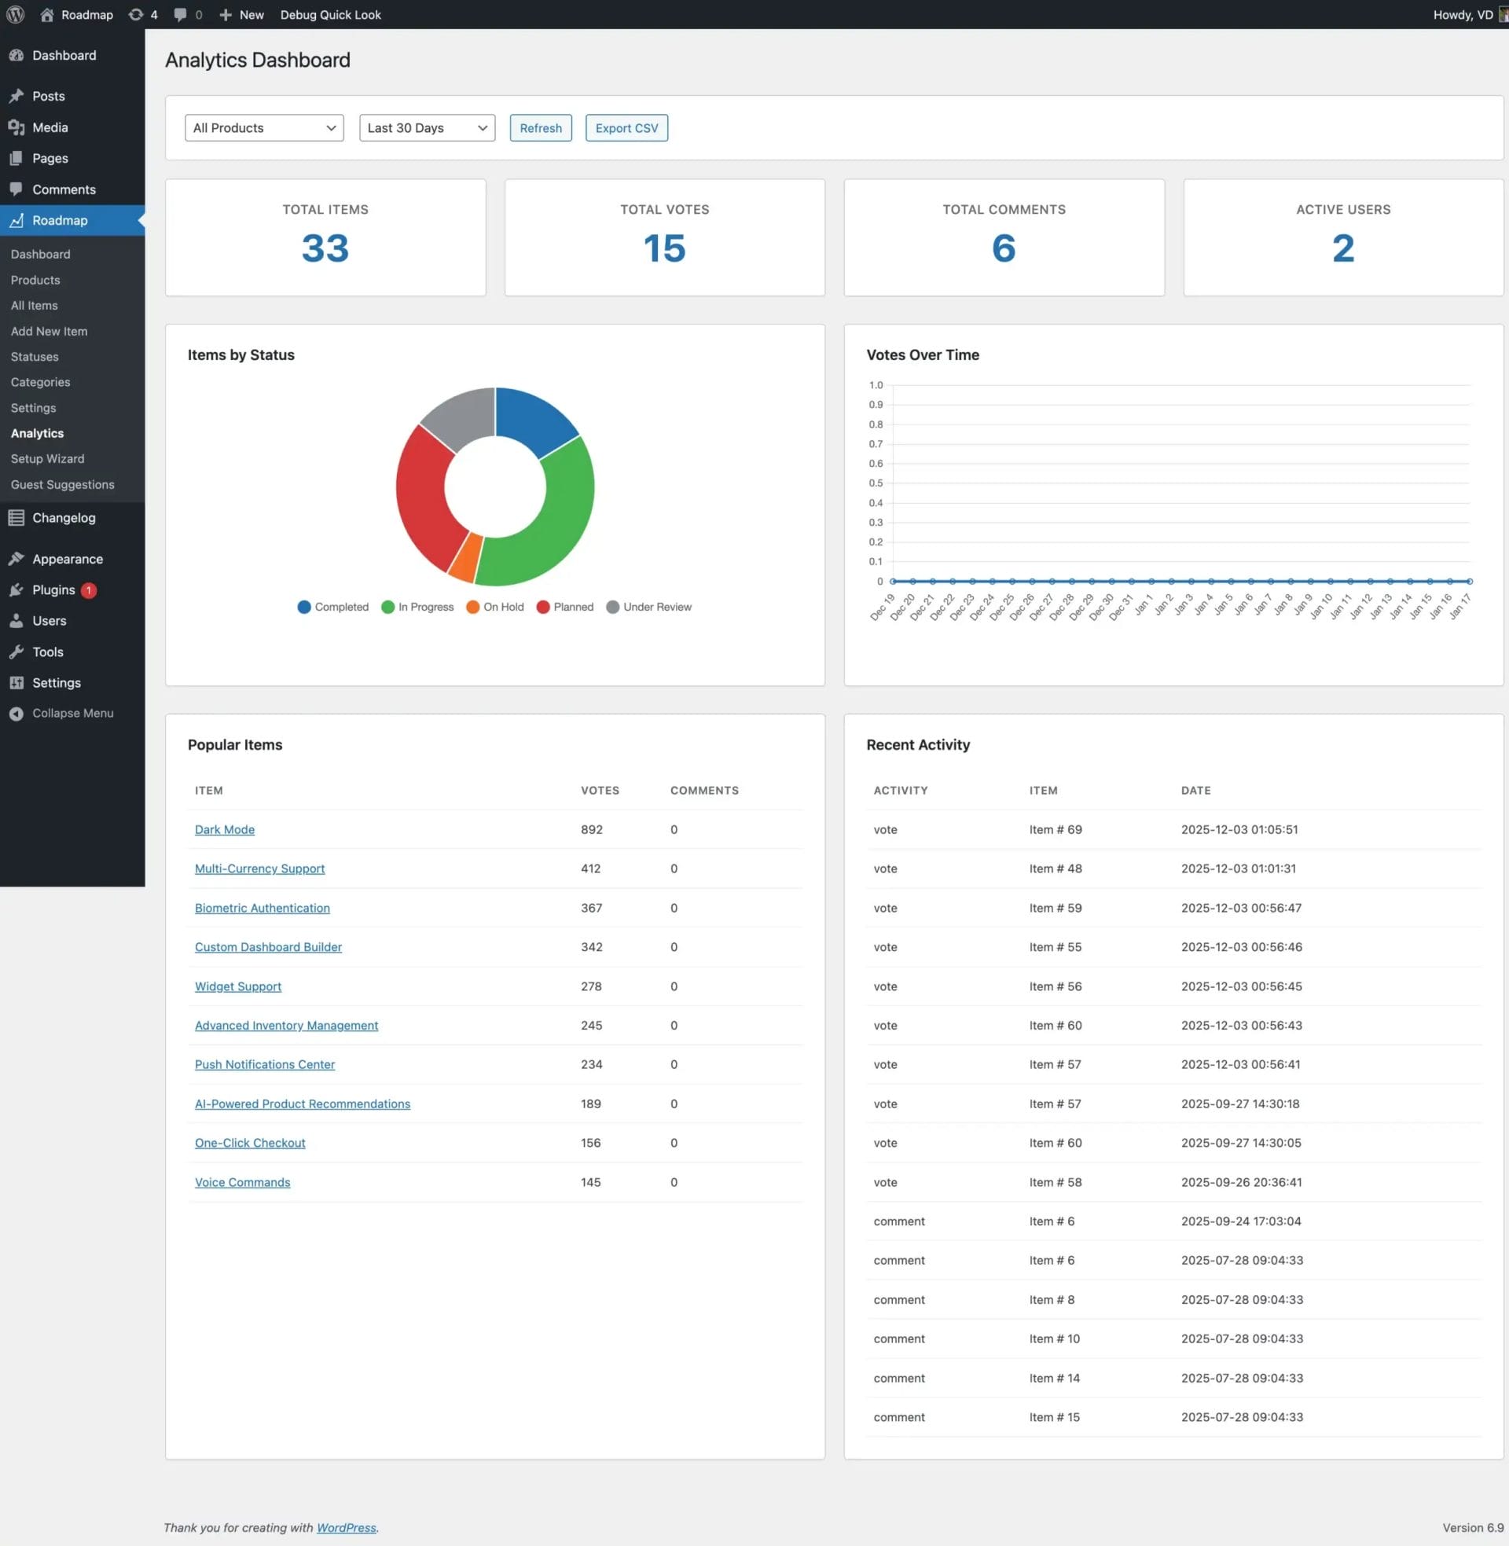Click the Refresh button
This screenshot has width=1509, height=1546.
540,127
